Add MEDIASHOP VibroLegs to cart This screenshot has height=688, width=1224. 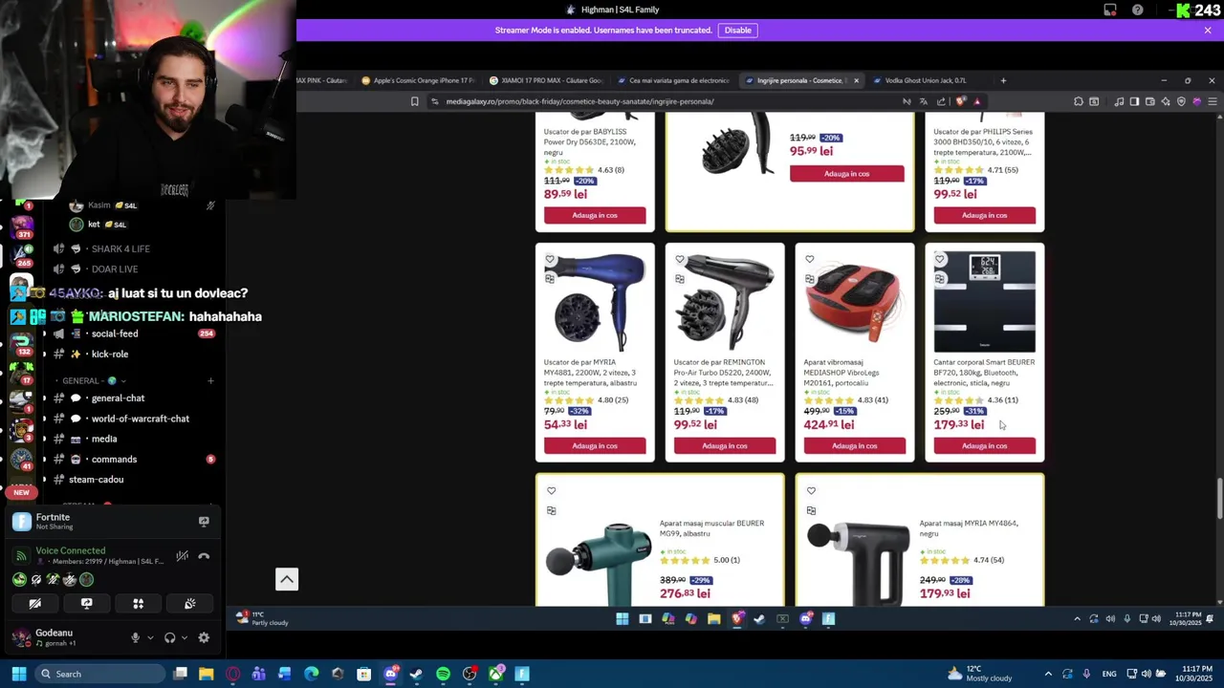click(x=855, y=446)
